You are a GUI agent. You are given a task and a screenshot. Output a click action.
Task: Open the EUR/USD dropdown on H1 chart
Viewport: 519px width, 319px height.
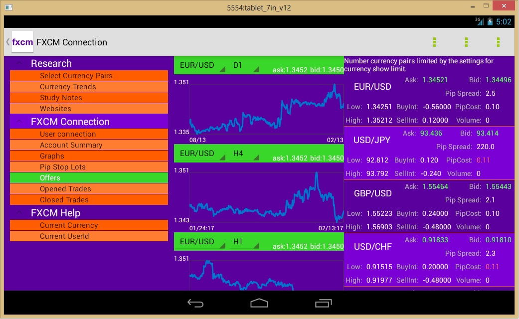click(201, 242)
